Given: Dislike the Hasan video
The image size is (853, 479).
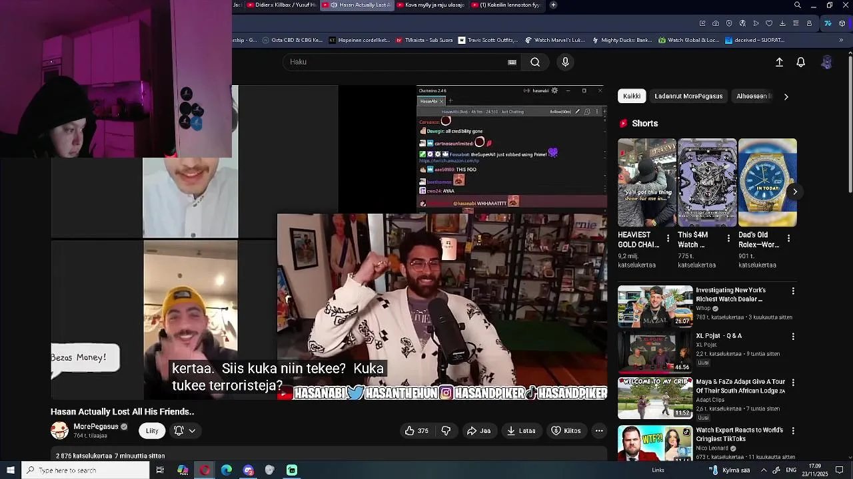Looking at the screenshot, I should pyautogui.click(x=446, y=430).
